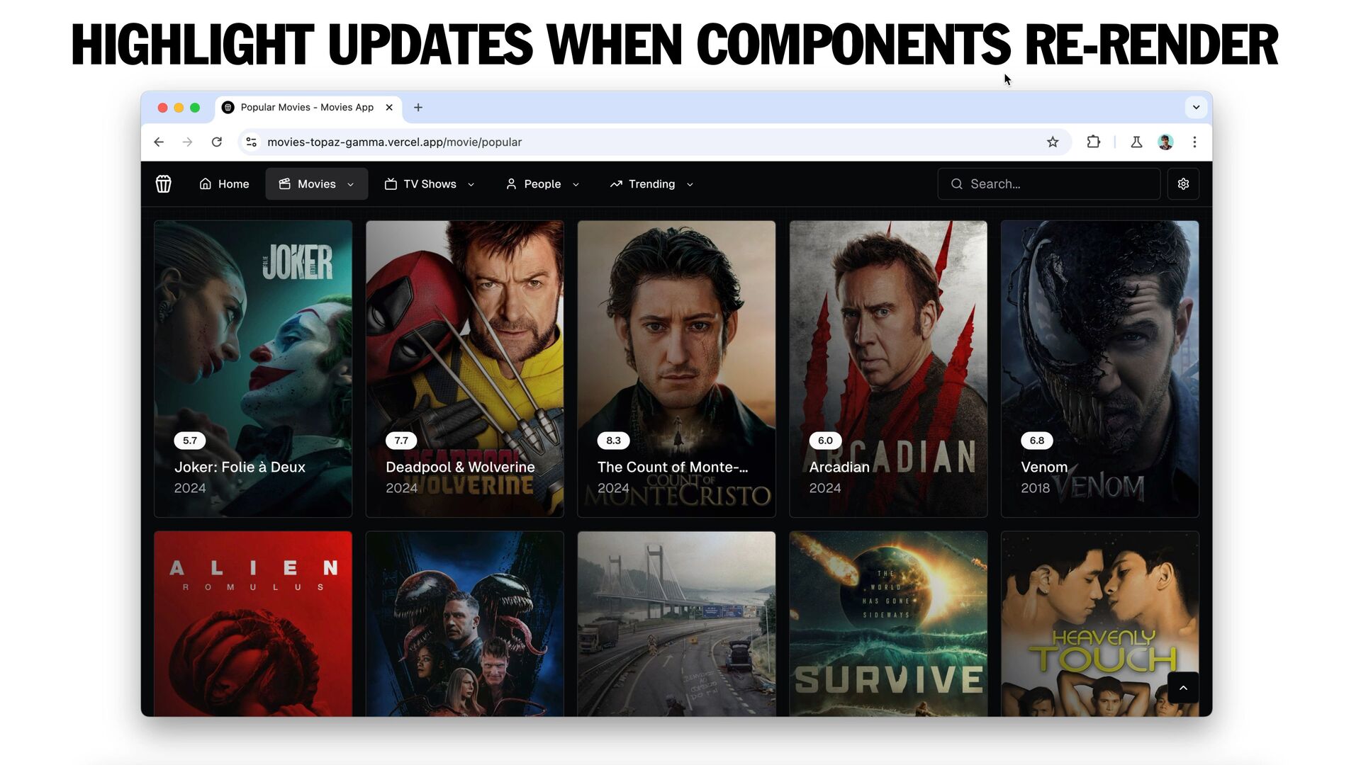Close the Popular Movies tab

tap(389, 108)
